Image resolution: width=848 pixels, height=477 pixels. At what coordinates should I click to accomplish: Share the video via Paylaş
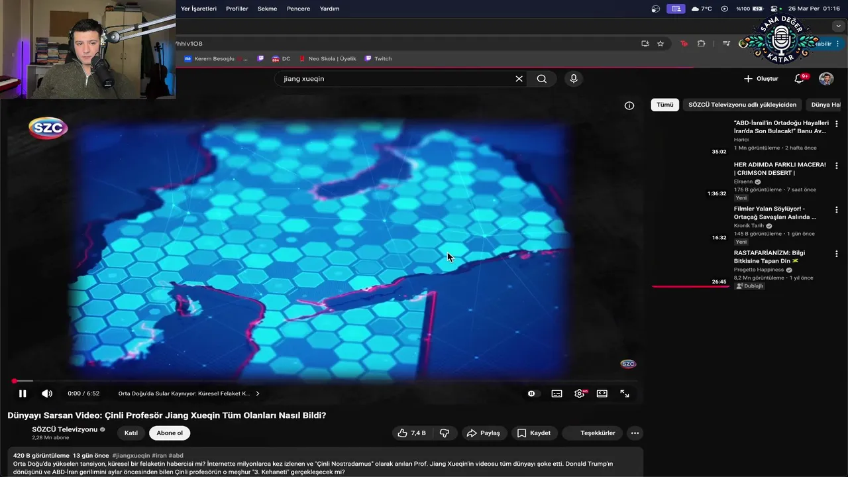(x=484, y=433)
